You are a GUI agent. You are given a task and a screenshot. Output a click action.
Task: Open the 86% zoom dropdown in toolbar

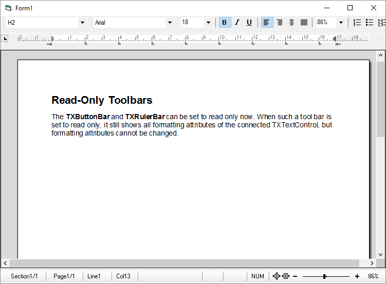coord(341,23)
